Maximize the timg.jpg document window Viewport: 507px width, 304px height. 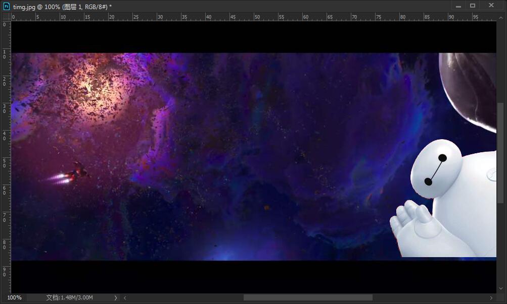pyautogui.click(x=473, y=6)
